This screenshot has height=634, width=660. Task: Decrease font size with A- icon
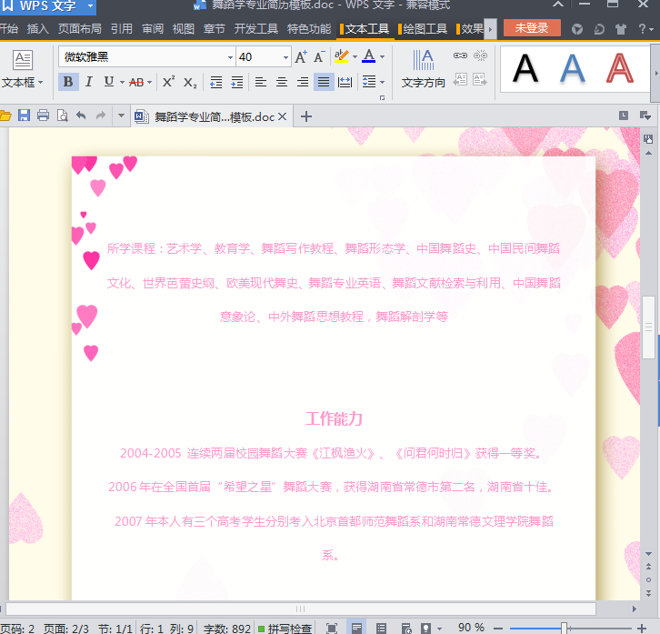pyautogui.click(x=319, y=57)
